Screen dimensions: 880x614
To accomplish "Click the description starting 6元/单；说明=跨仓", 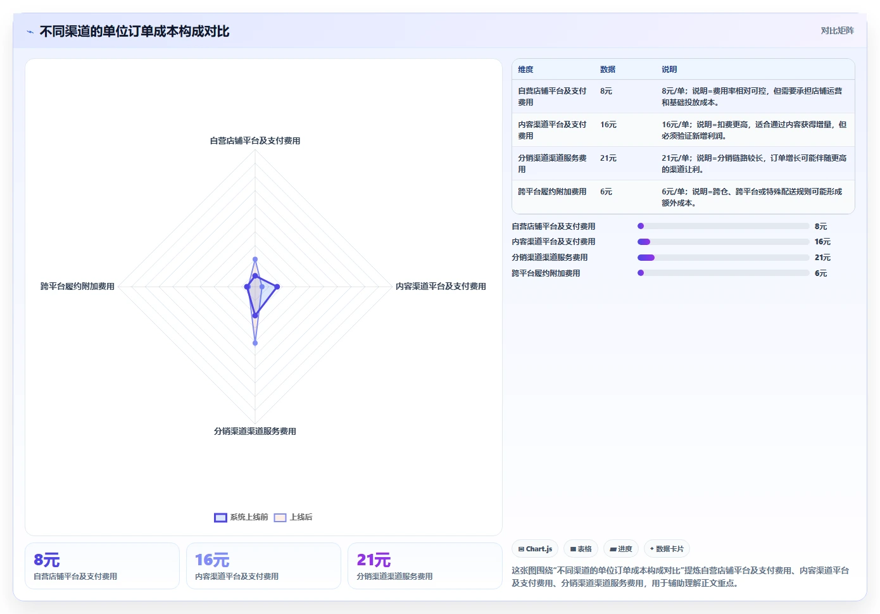I will [752, 197].
